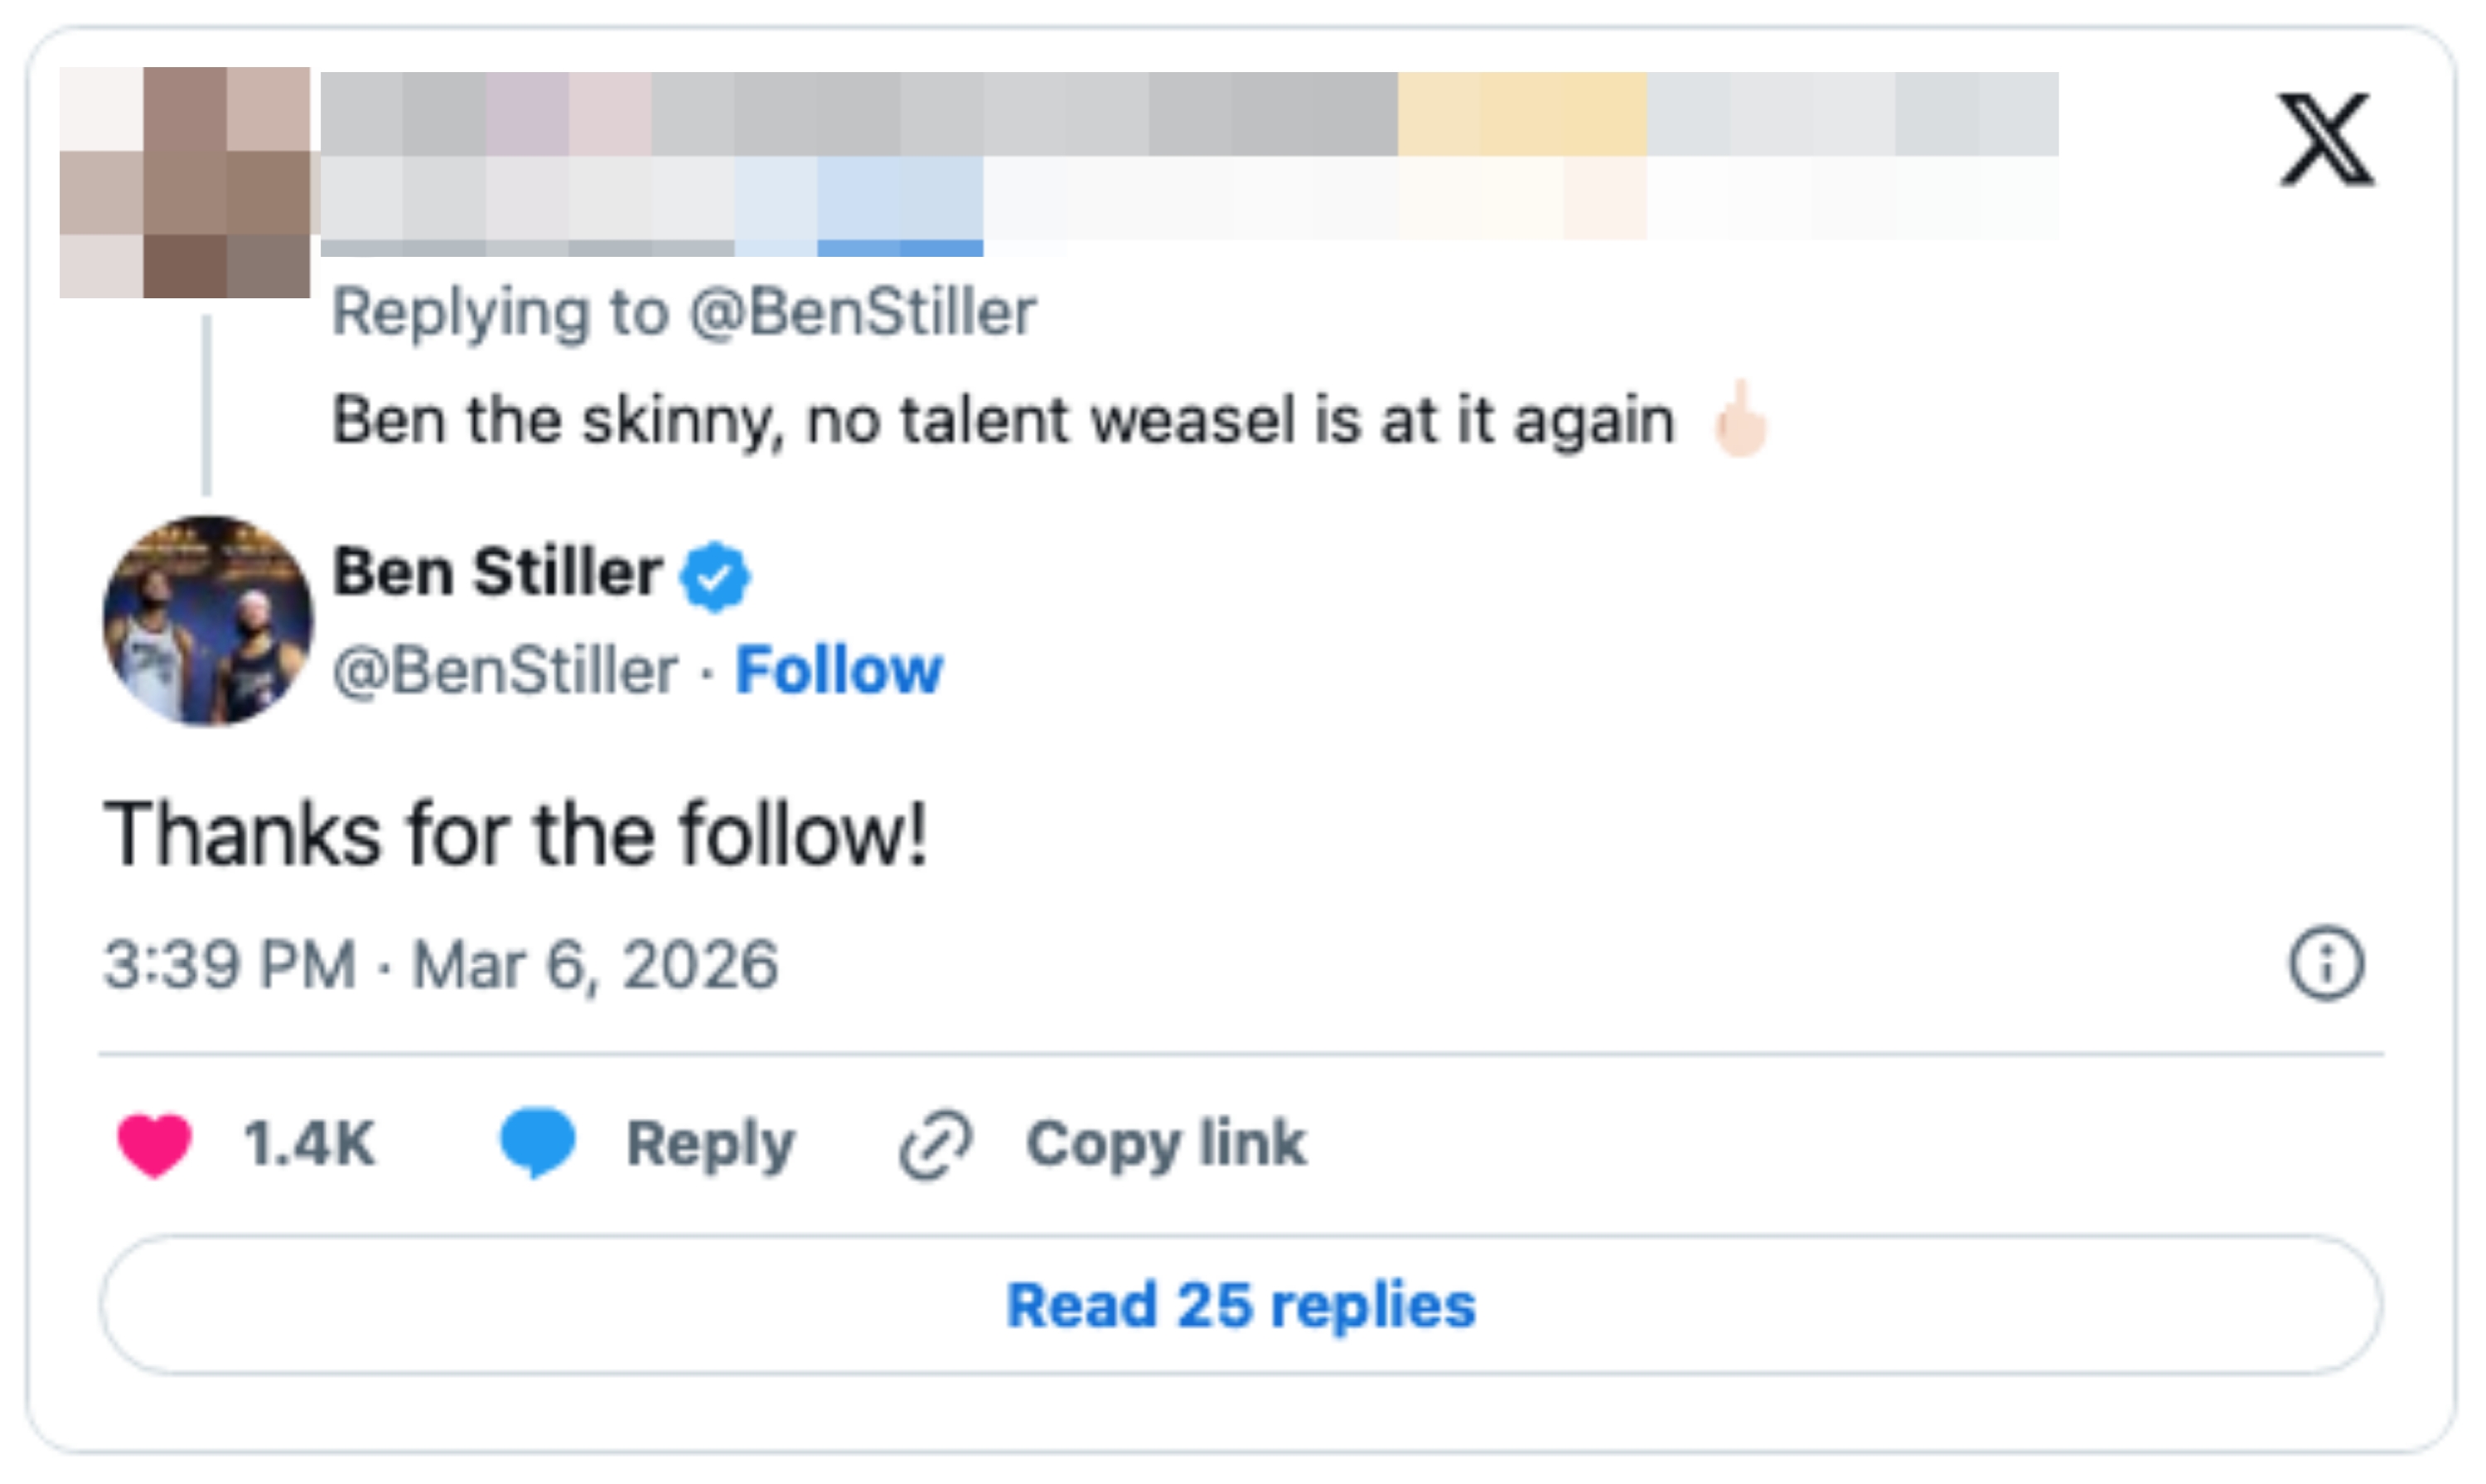Click the Ben Stiller display name

click(497, 573)
